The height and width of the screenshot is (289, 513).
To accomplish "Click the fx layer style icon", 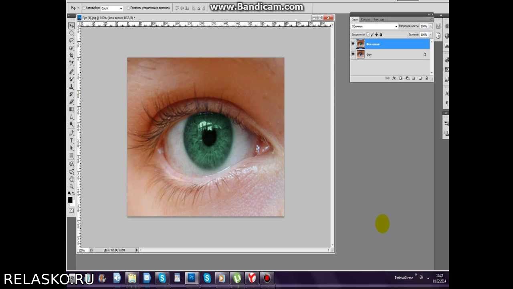I will (x=394, y=78).
